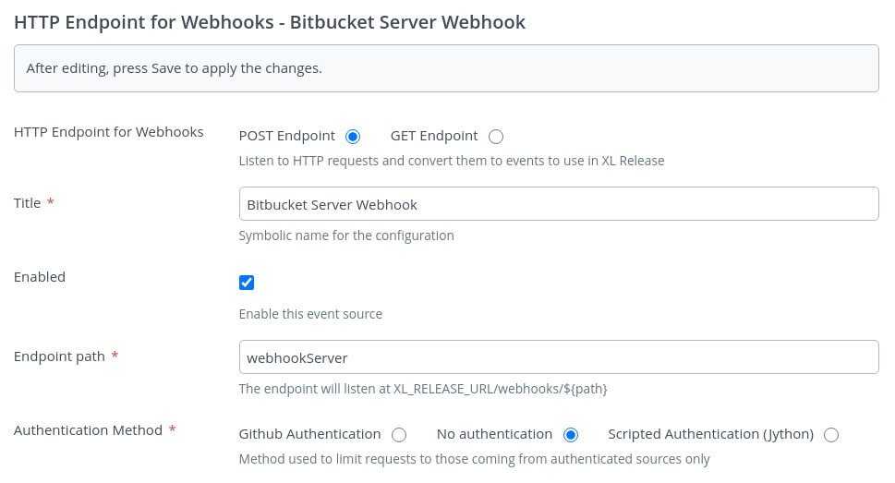
Task: Click into the Endpoint path field
Action: pos(558,356)
